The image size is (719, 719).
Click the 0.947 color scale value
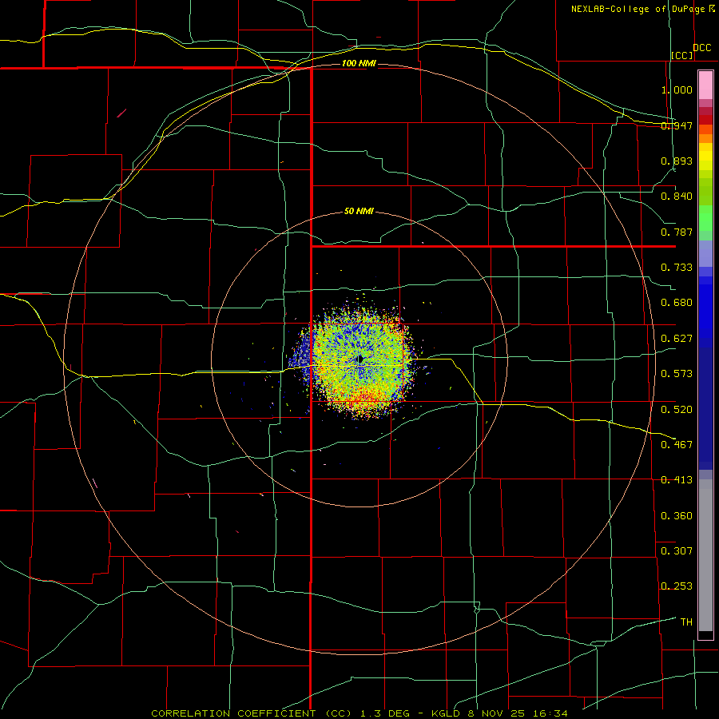(677, 125)
